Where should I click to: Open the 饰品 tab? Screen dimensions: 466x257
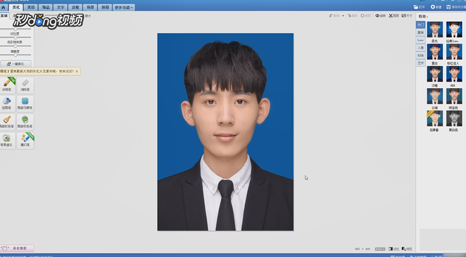tap(46, 7)
